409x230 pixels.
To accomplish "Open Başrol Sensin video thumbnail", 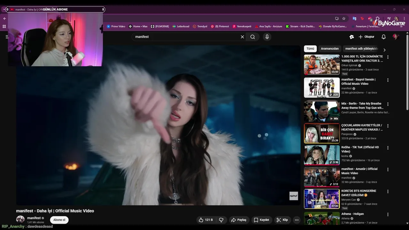I will (322, 88).
